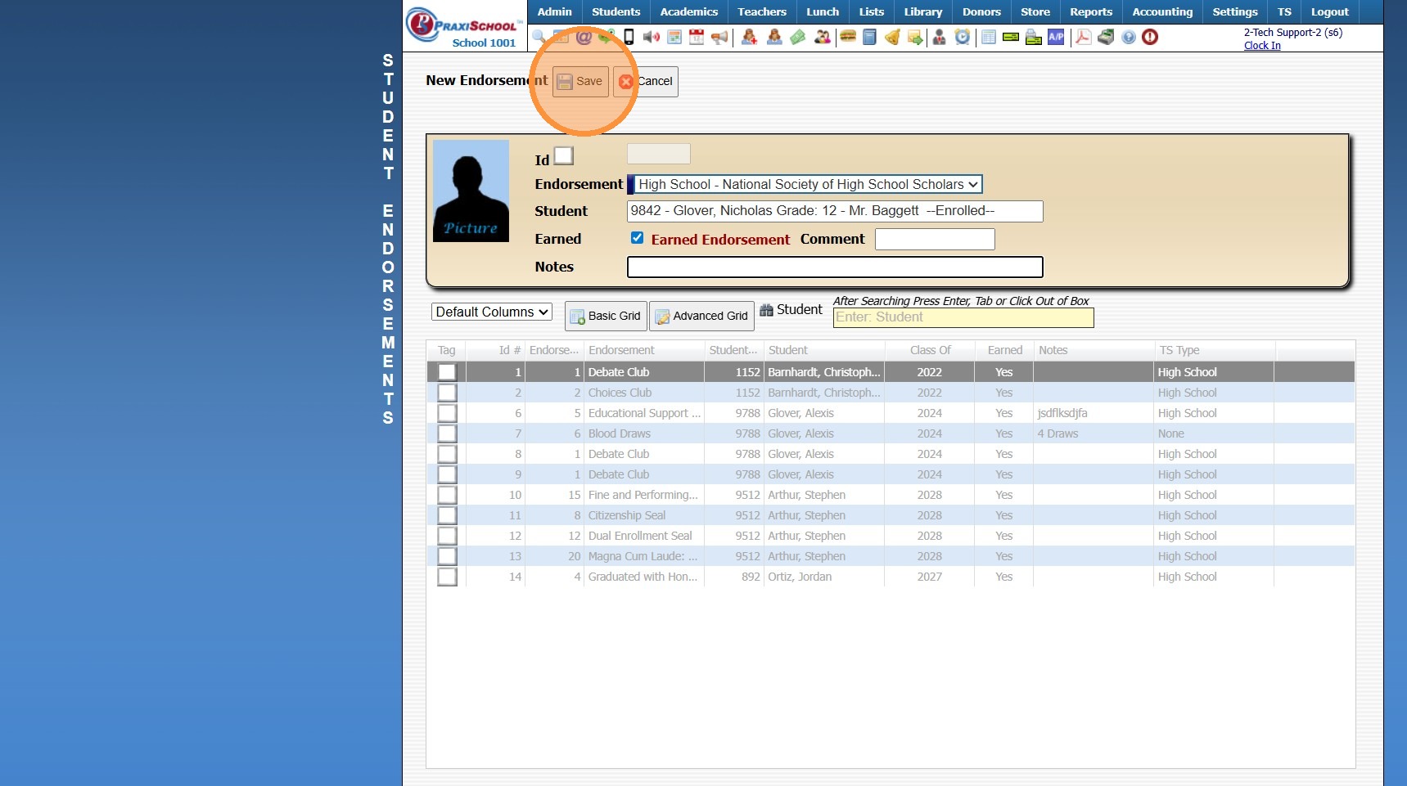The width and height of the screenshot is (1407, 786).
Task: Click the hamburger lunch icon
Action: (x=848, y=37)
